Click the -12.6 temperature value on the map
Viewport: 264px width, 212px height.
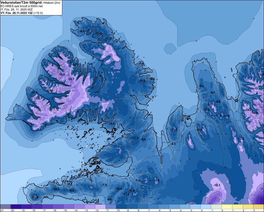tap(50, 90)
